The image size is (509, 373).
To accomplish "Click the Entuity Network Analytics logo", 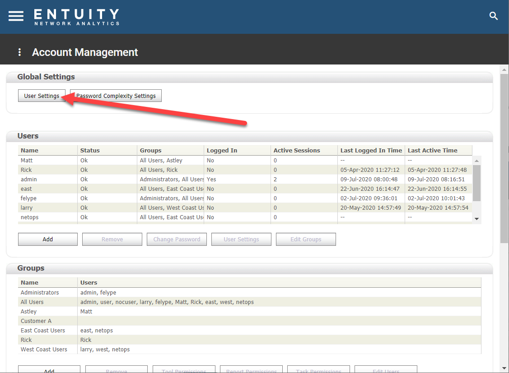I will 77,17.
